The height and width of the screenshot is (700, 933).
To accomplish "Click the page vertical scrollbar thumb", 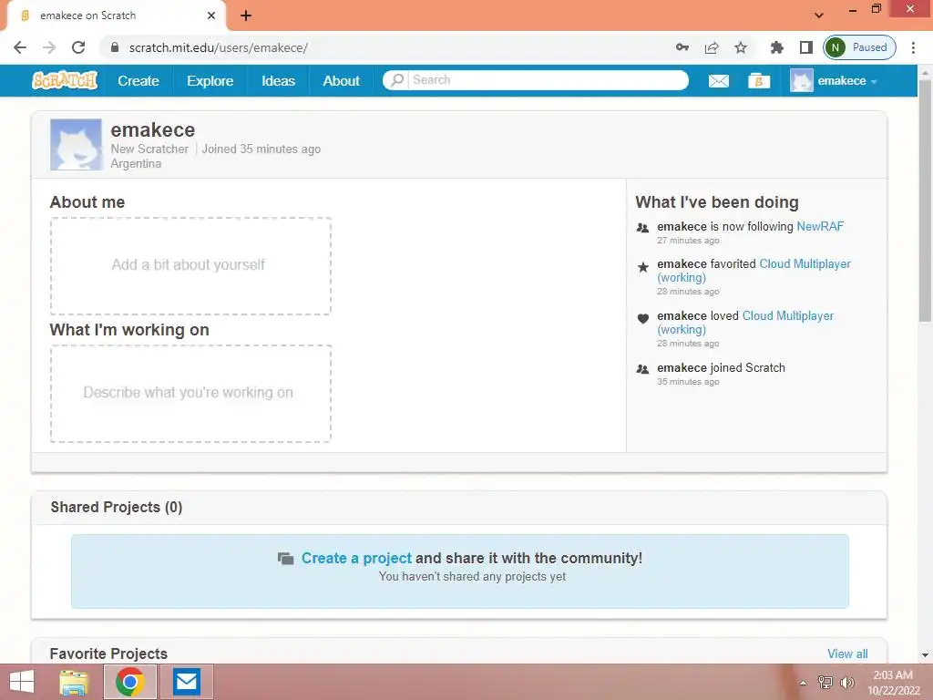I will click(925, 201).
